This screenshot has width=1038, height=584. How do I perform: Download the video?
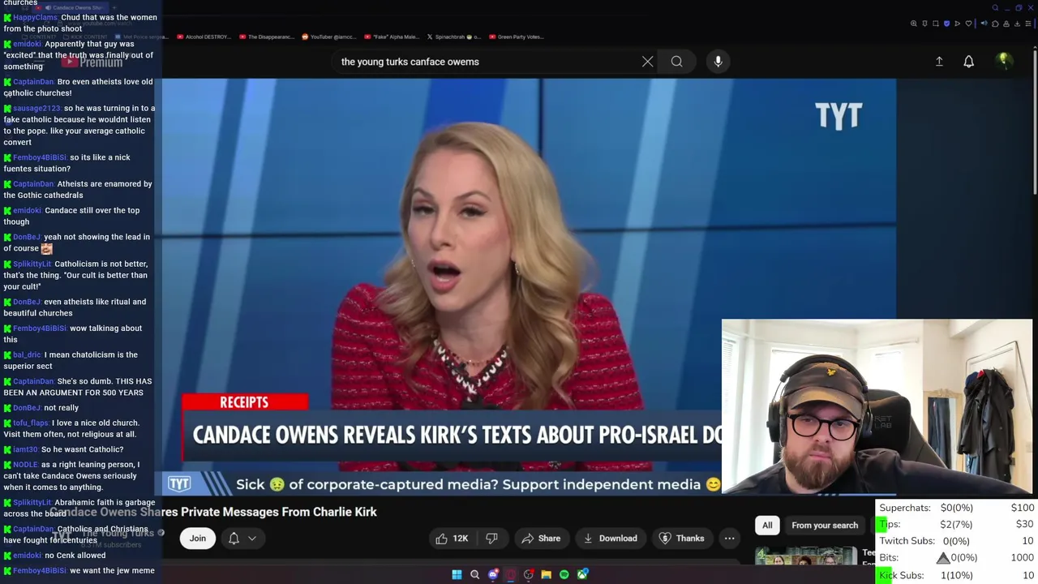click(x=610, y=539)
